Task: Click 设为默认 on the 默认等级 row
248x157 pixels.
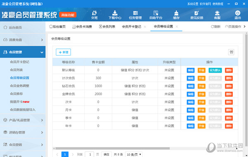Action: [x=215, y=70]
